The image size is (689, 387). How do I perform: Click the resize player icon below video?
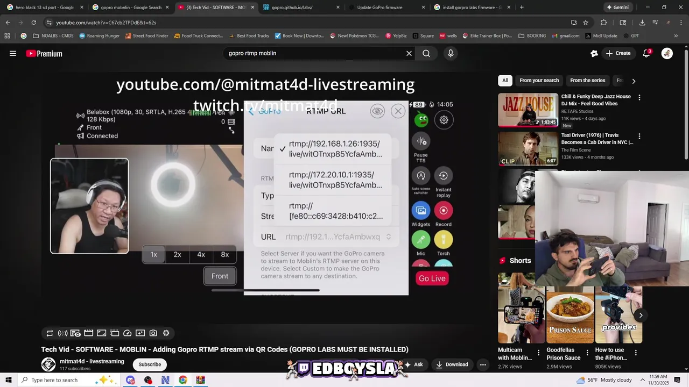coord(101,333)
